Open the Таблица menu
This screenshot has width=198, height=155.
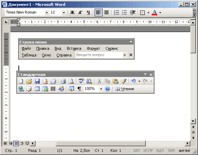point(29,55)
